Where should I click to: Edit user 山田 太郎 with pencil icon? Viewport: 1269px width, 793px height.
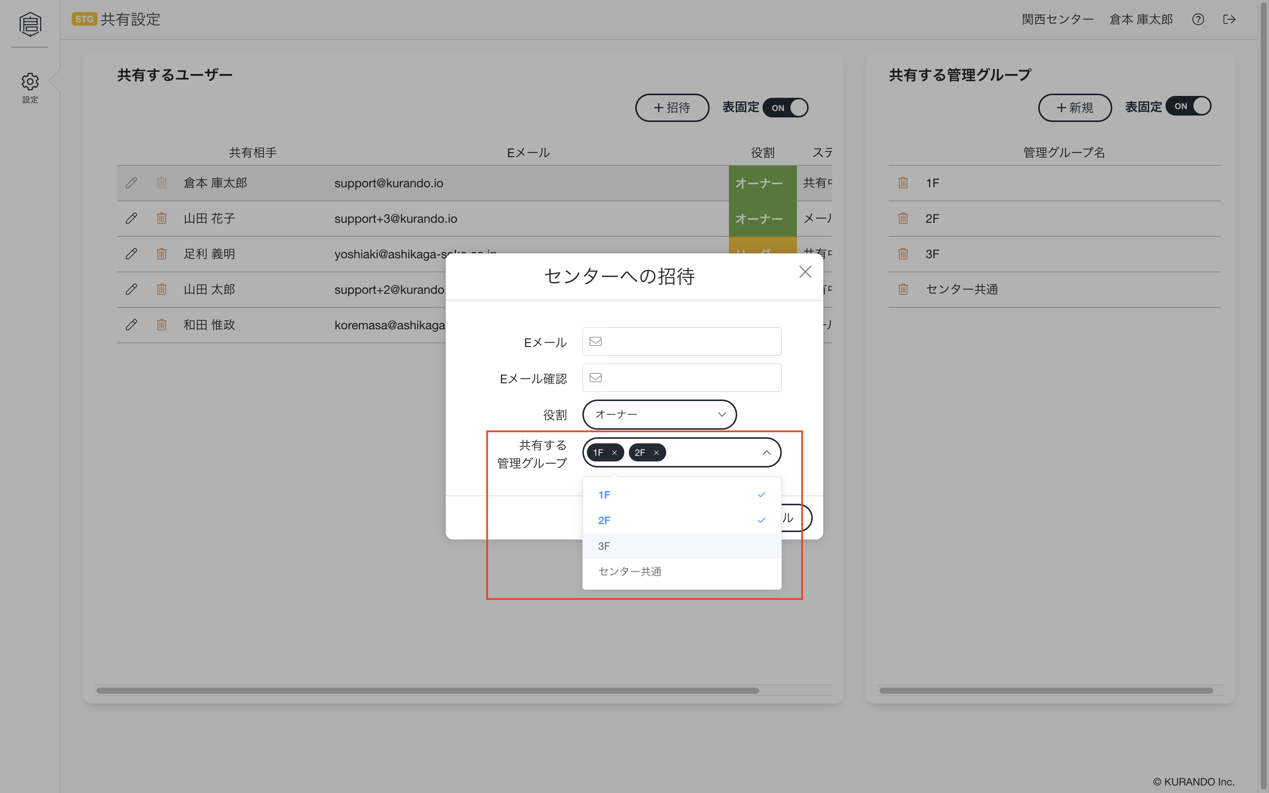(x=131, y=290)
